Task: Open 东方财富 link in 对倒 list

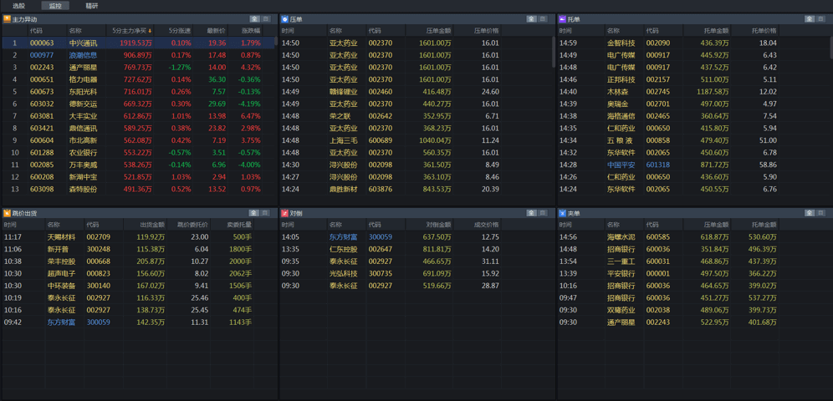Action: 343,237
